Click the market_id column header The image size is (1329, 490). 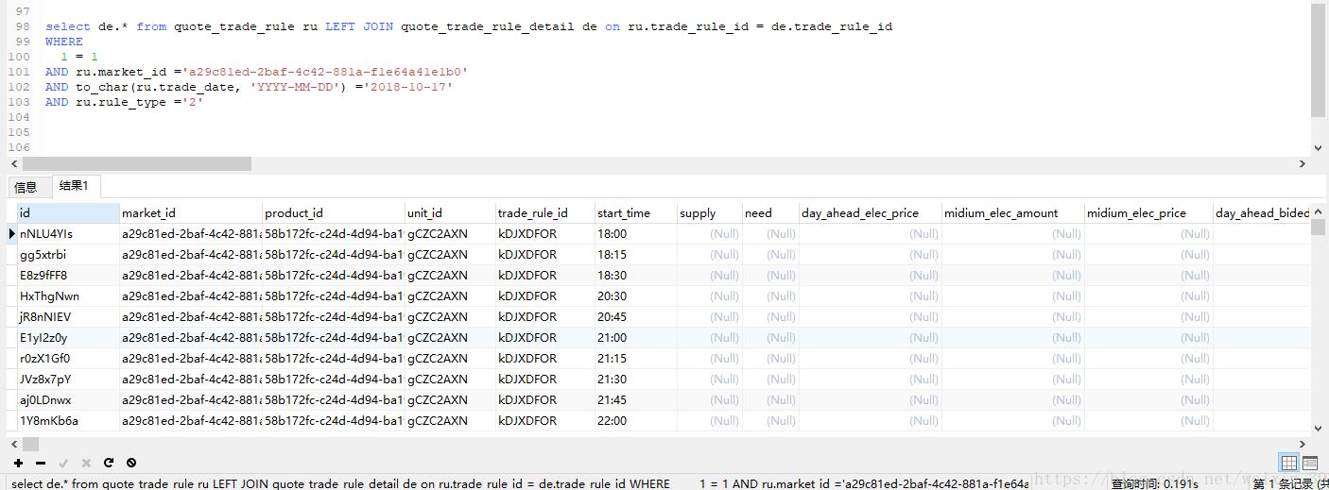click(x=149, y=213)
